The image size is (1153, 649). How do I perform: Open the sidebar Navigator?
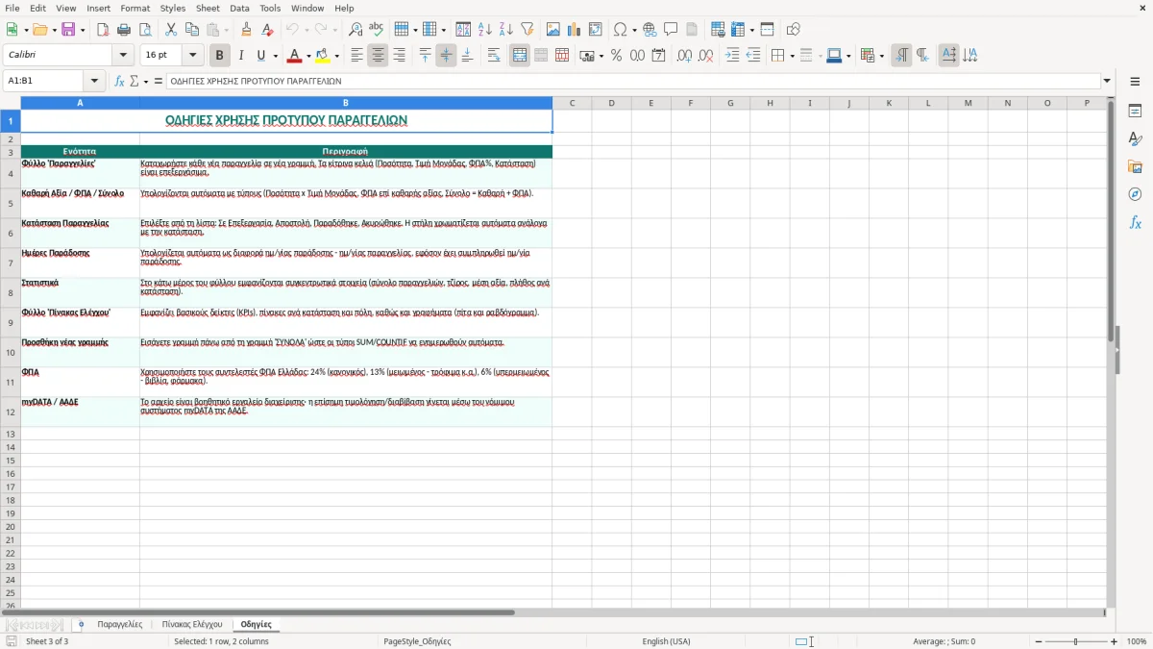tap(1135, 195)
